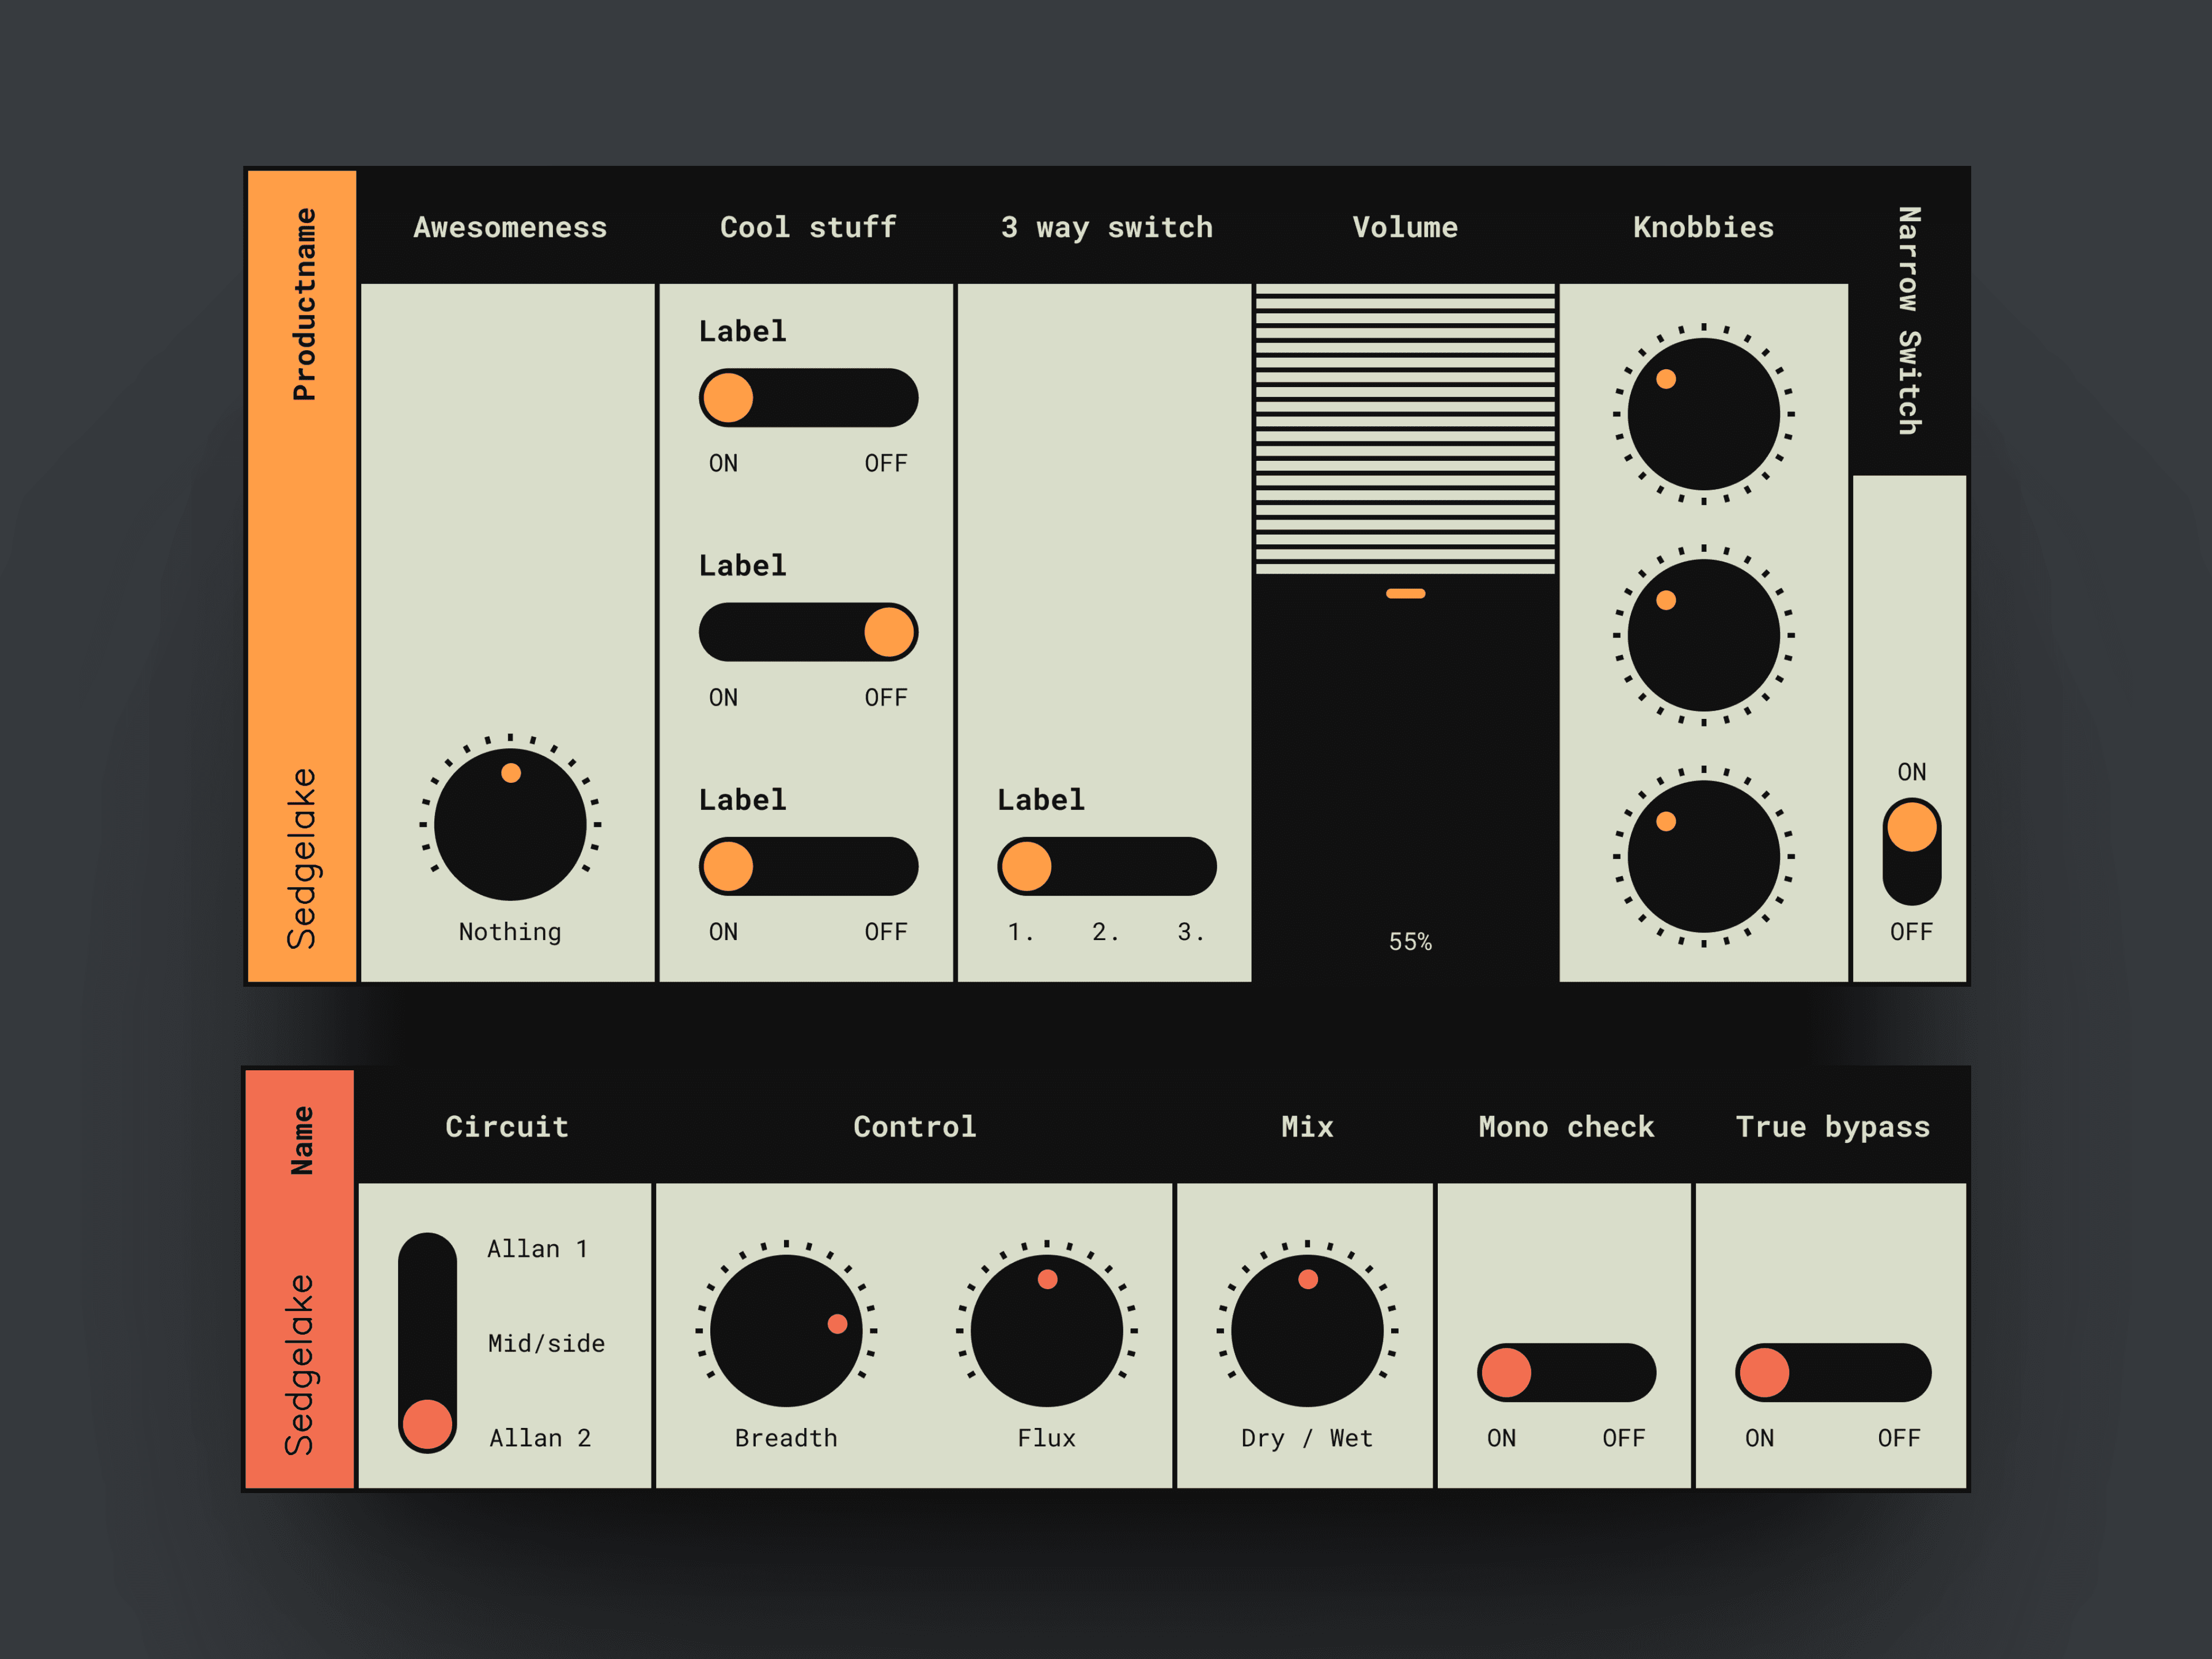Click the 55% volume readout
Screen dimensions: 2212x1659
click(1409, 942)
